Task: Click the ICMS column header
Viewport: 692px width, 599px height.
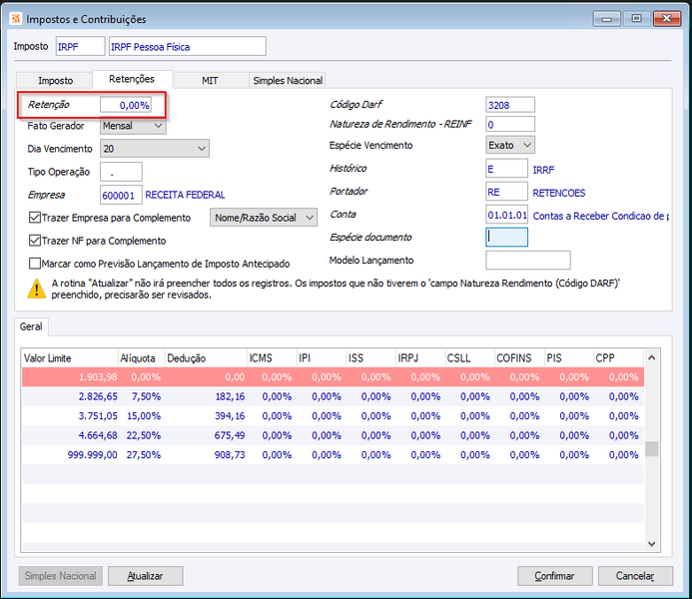Action: point(272,357)
